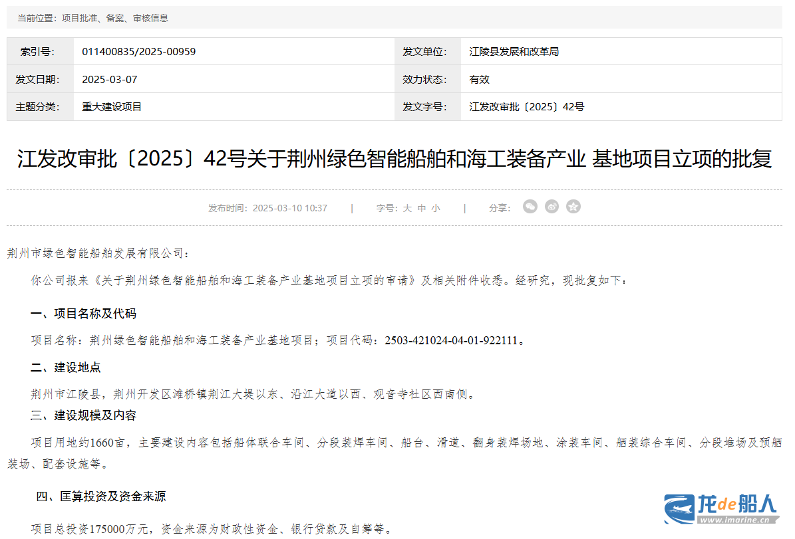Set font size to 小 (small)
Screen dimensions: 795x539
436,208
